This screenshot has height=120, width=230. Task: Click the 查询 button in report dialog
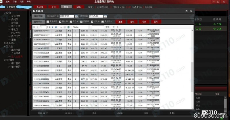132,22
